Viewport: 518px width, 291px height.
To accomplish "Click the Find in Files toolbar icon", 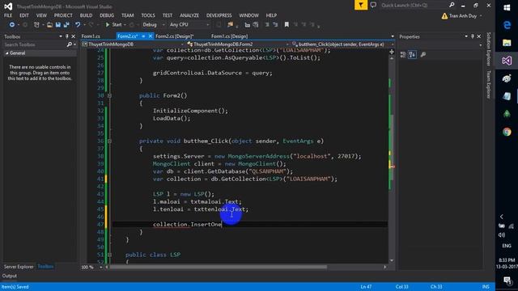I will tap(230, 25).
